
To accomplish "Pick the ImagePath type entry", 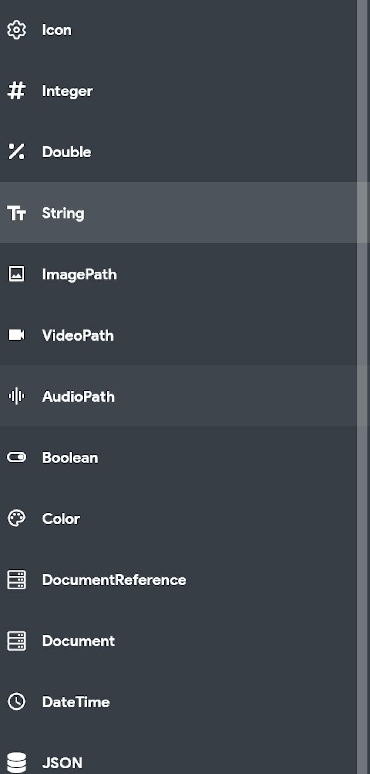I will [x=79, y=275].
